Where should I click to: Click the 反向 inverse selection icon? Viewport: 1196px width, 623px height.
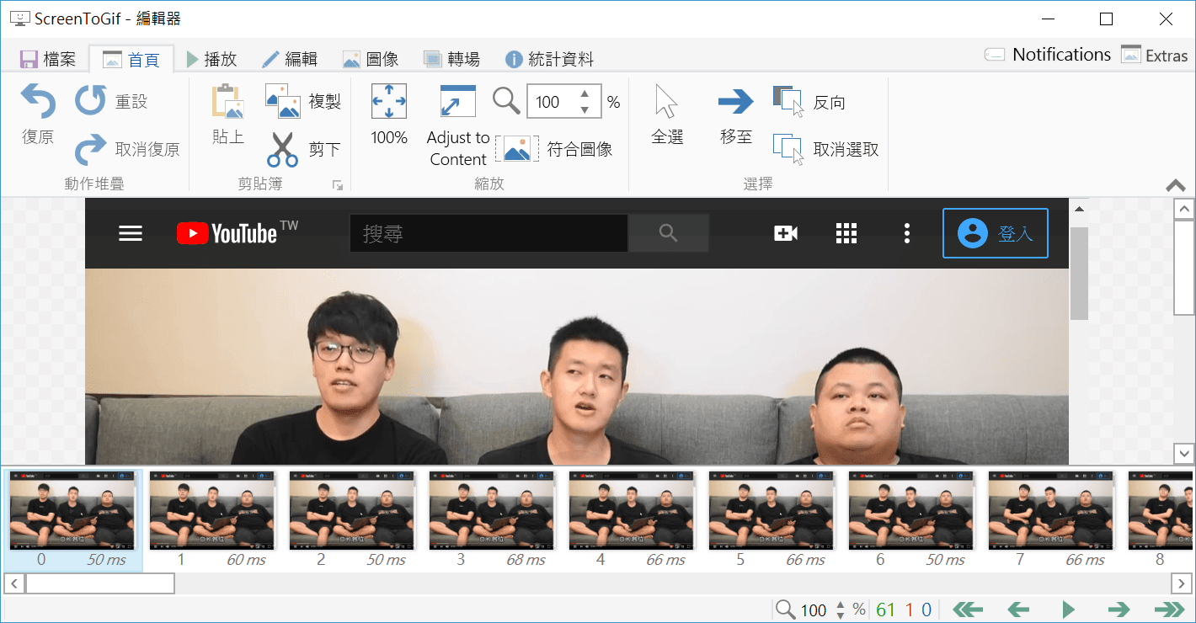pos(788,101)
